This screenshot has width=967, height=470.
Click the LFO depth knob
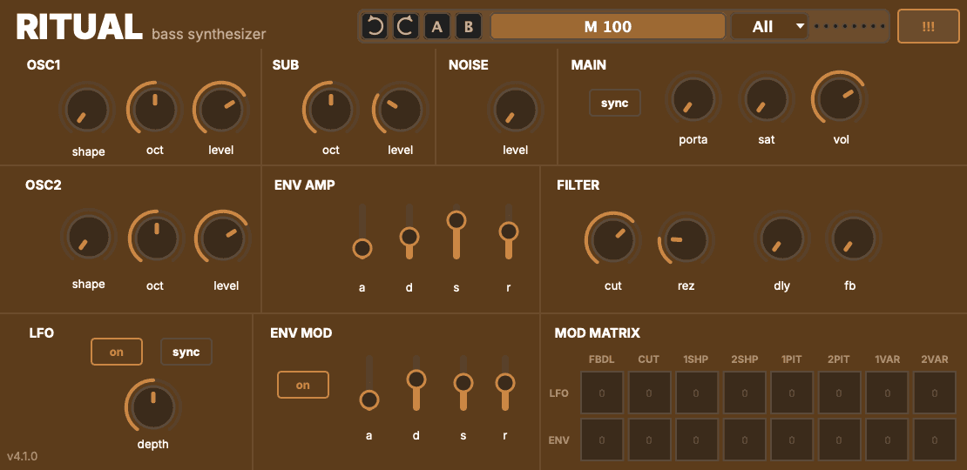pos(153,407)
